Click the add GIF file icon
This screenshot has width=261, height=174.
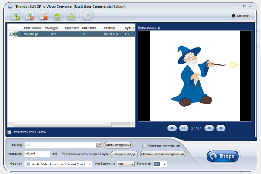pyautogui.click(x=16, y=16)
